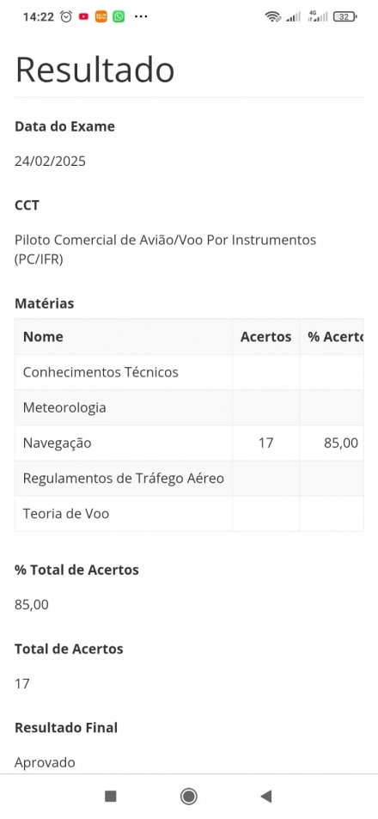Tap the Acertos column header
This screenshot has height=819, width=378.
click(265, 337)
